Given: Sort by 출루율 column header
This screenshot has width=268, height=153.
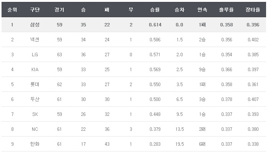Looking at the screenshot, I should pyautogui.click(x=227, y=10).
